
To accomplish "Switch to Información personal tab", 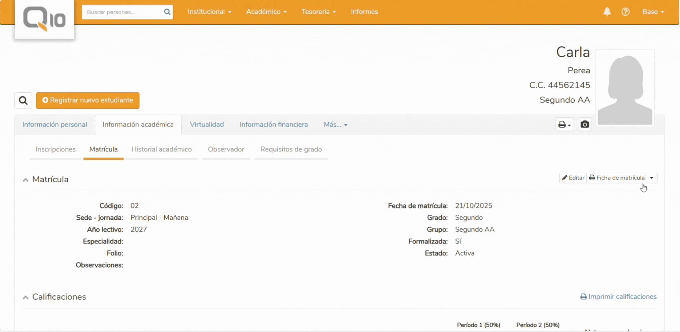I will [x=55, y=124].
